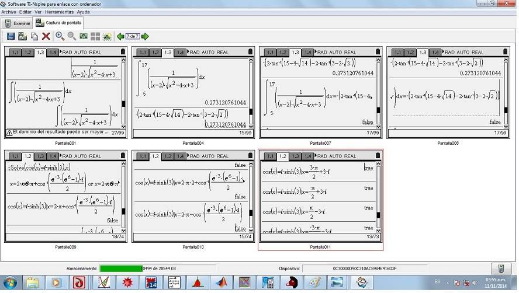Click the save (floppy disk) icon
The width and height of the screenshot is (519, 293).
coord(11,36)
